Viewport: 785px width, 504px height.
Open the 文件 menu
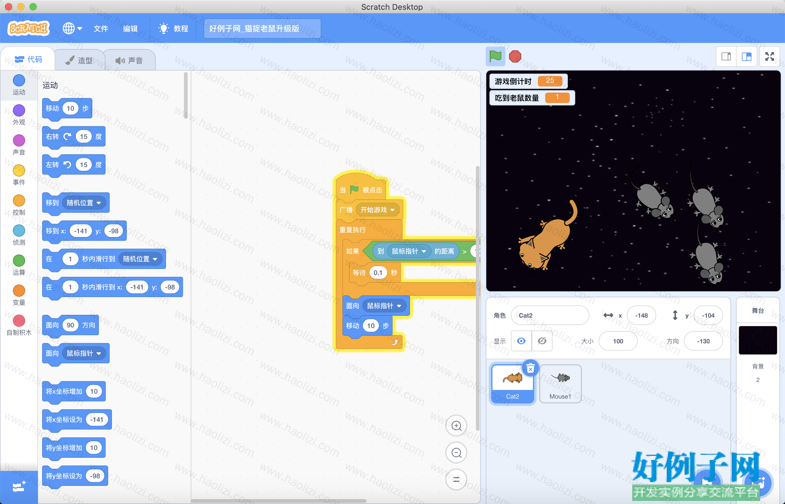click(101, 29)
